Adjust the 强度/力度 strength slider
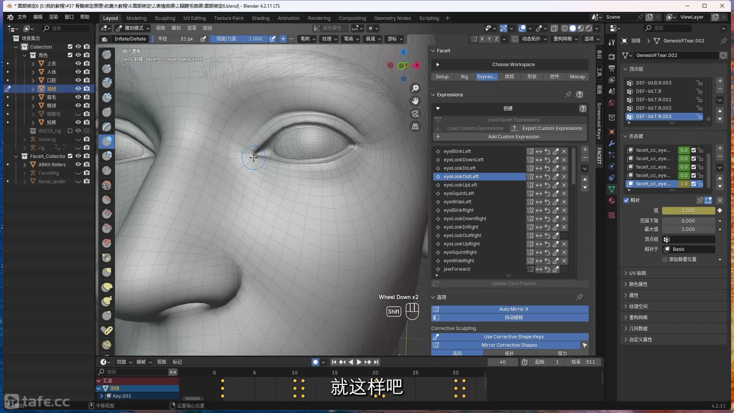Image resolution: width=734 pixels, height=413 pixels. pyautogui.click(x=239, y=39)
